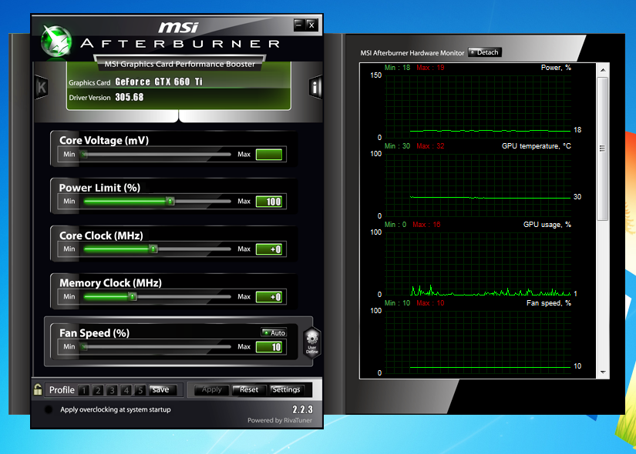Click the Core Voltage value field
The height and width of the screenshot is (454, 636).
269,155
